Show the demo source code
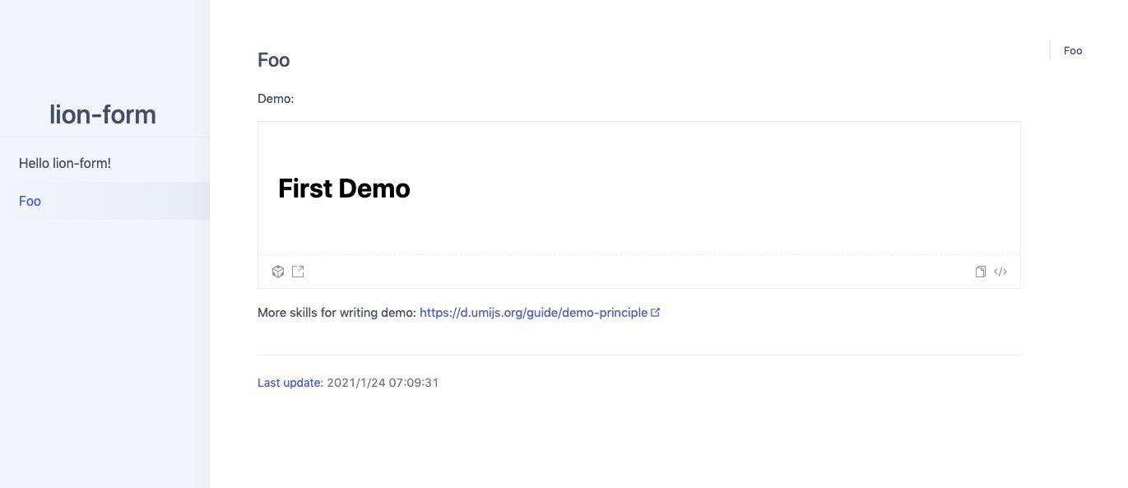The image size is (1128, 488). pyautogui.click(x=1000, y=272)
